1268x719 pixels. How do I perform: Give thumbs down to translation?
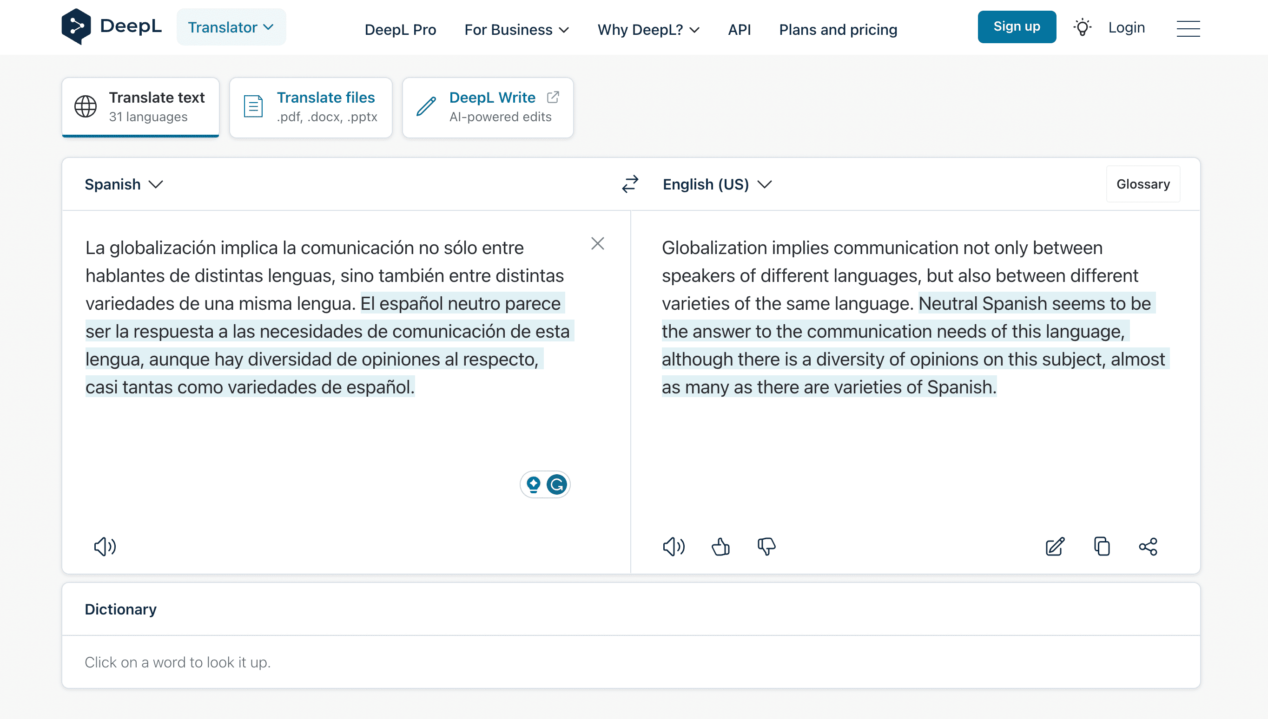coord(766,546)
